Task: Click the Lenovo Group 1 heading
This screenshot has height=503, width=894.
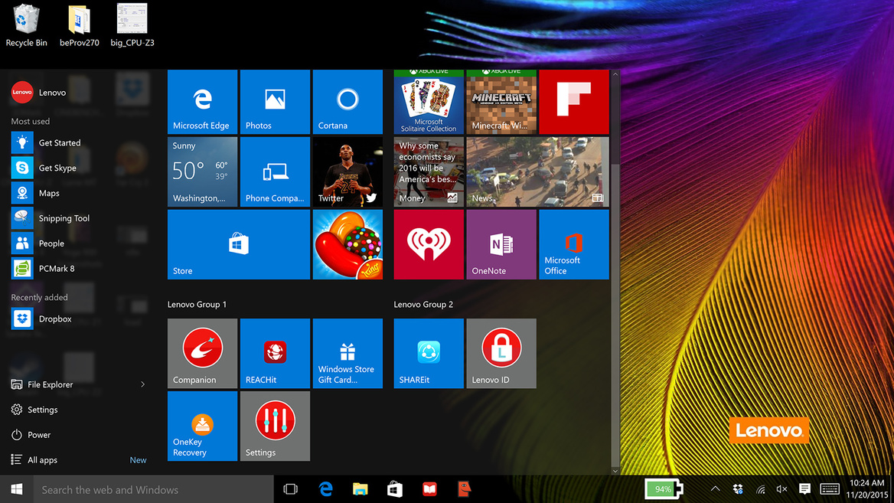Action: point(197,305)
